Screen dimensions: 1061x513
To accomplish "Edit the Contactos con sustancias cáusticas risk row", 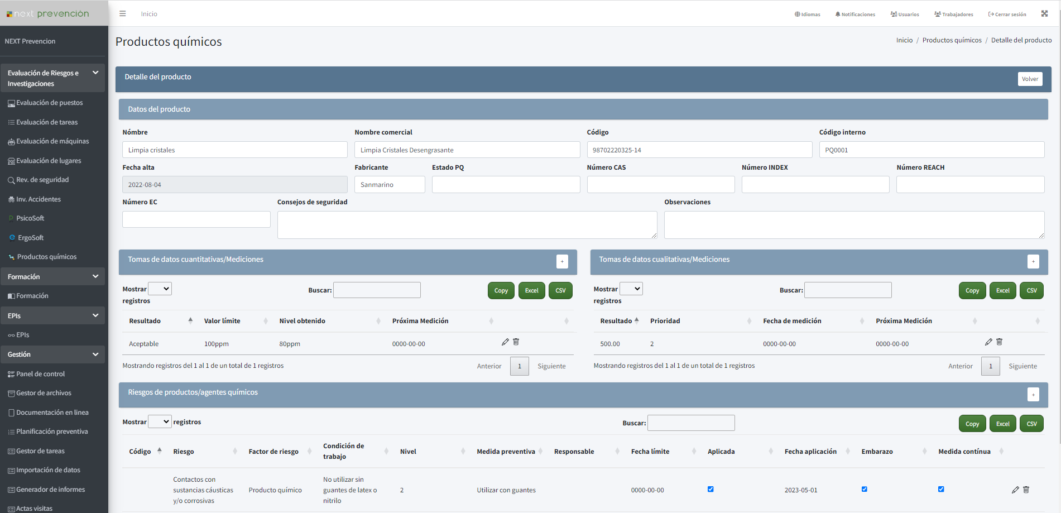I will [1015, 490].
